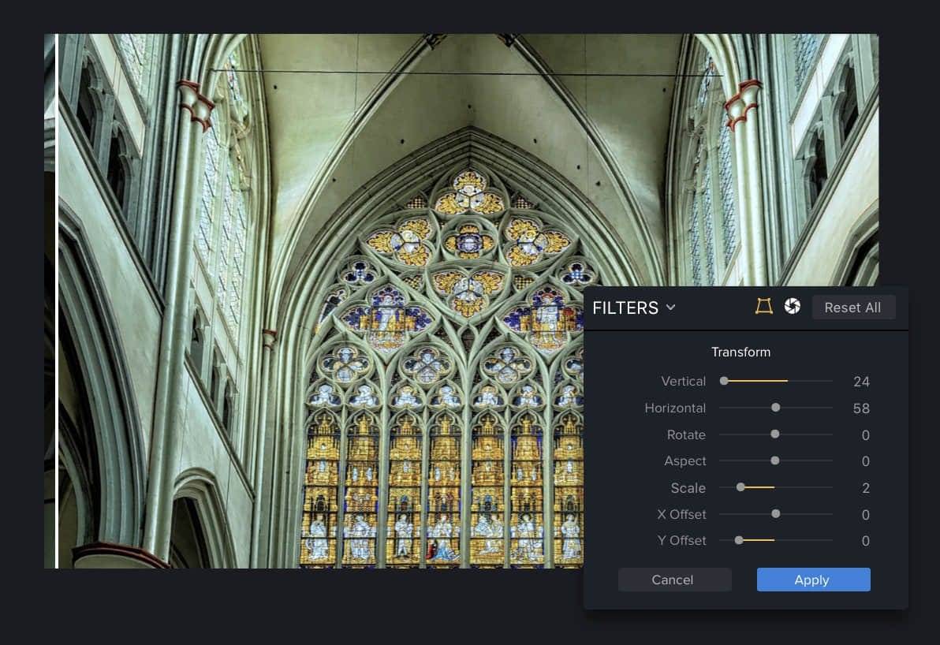Apply the transform changes
The width and height of the screenshot is (940, 645).
813,580
